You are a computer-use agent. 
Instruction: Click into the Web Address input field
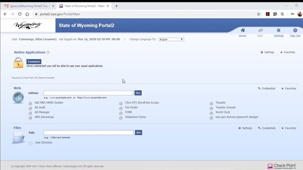coord(88,93)
